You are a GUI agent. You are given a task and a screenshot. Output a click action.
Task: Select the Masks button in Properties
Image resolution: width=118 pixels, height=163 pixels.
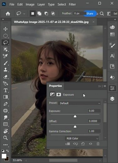59,95
